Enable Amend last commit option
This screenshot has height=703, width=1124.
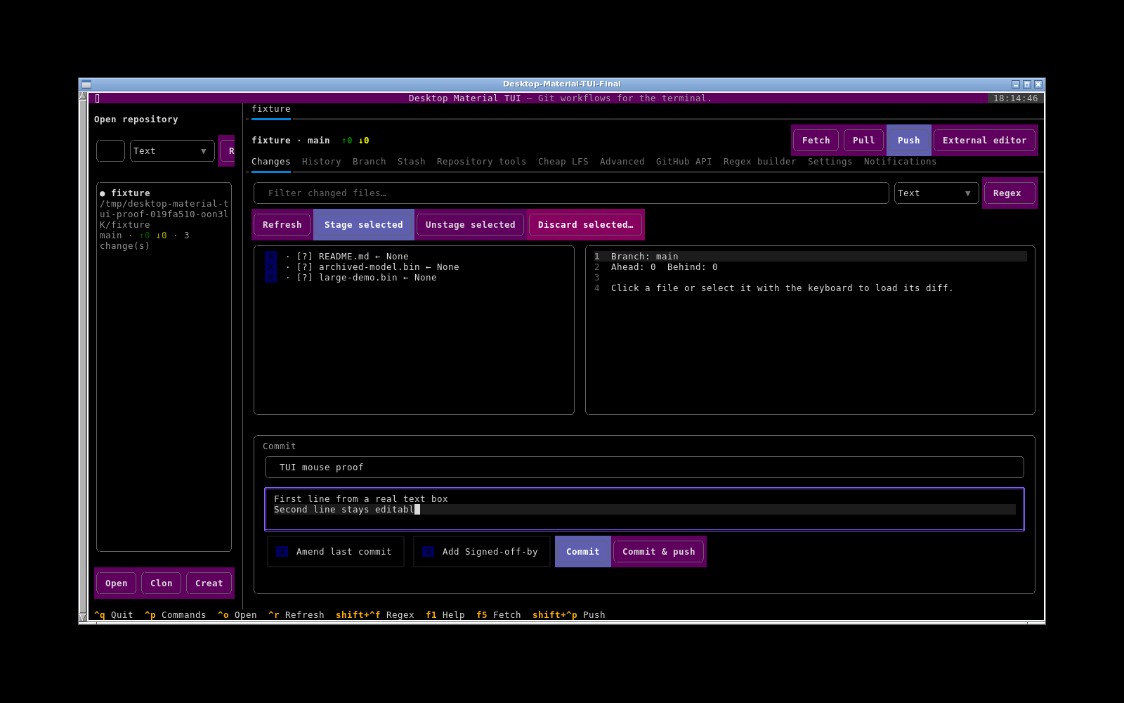tap(336, 552)
